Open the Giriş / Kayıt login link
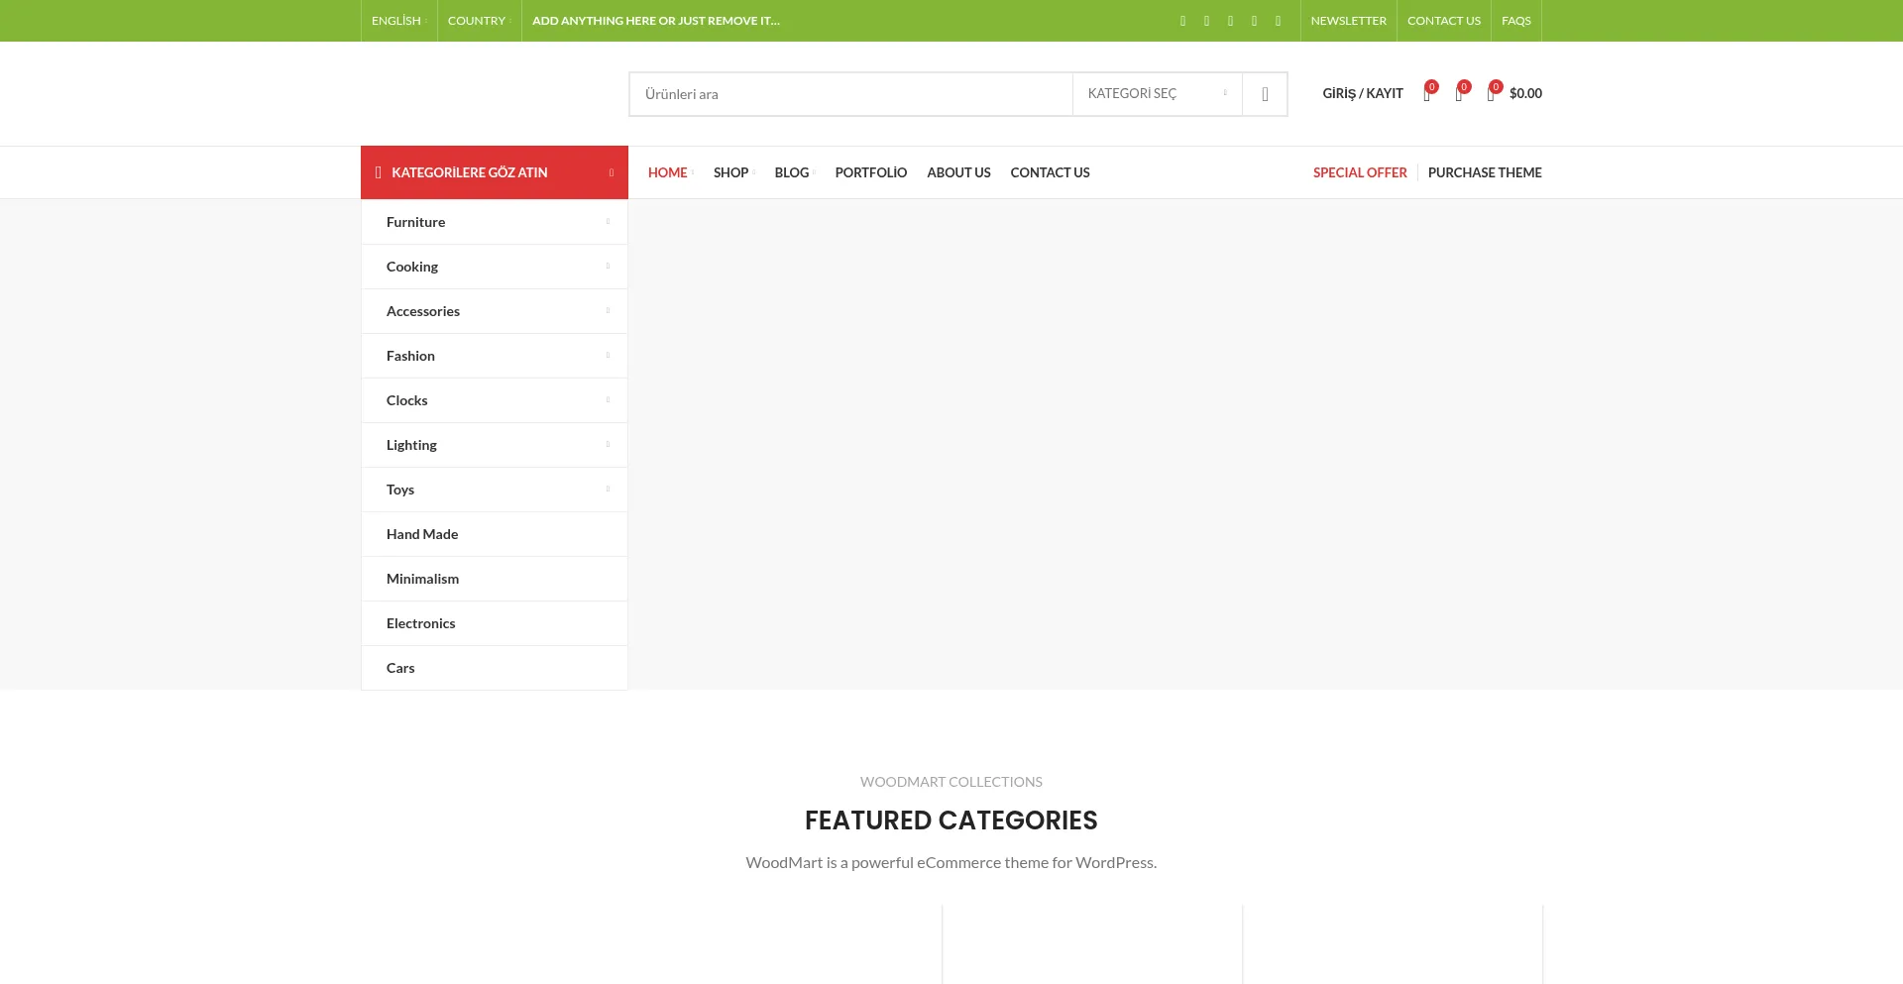Viewport: 1903px width, 984px height. tap(1363, 93)
